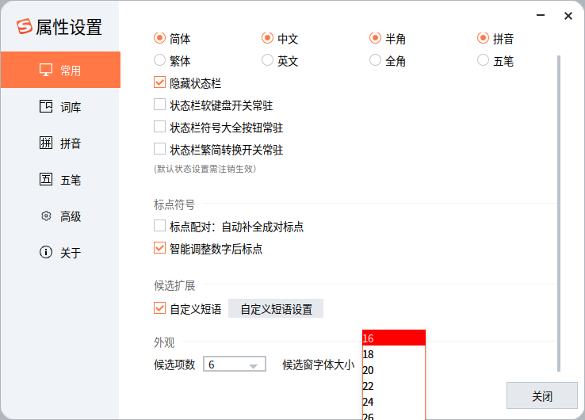The height and width of the screenshot is (420, 585).
Task: Toggle 智能调整数字后标点 checkbox
Action: pos(159,248)
